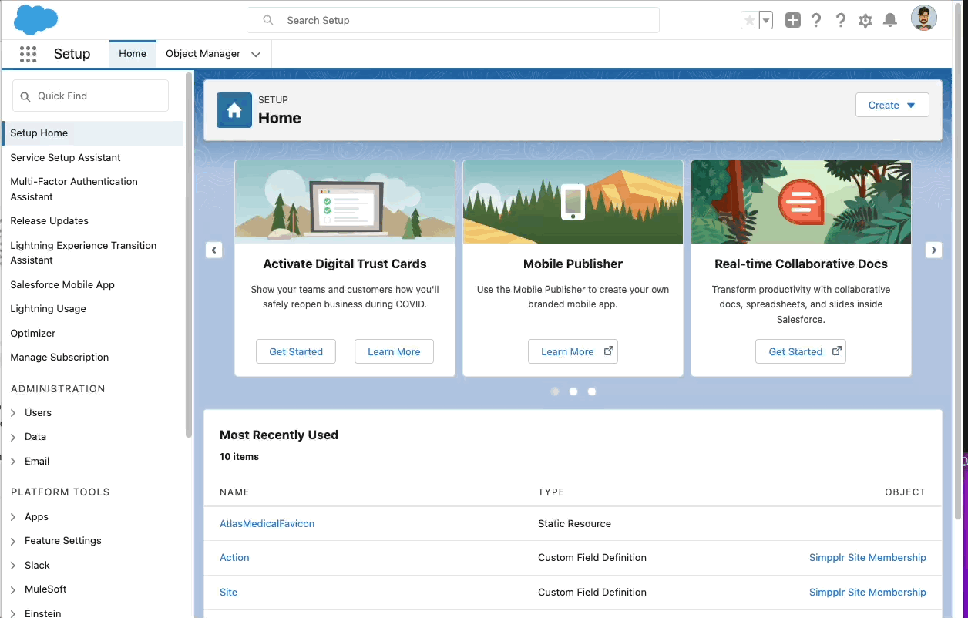The height and width of the screenshot is (618, 968).
Task: Click Get Started for Digital Trust Cards
Action: click(296, 351)
